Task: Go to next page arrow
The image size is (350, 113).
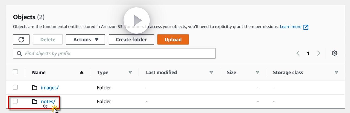Action: (x=319, y=53)
